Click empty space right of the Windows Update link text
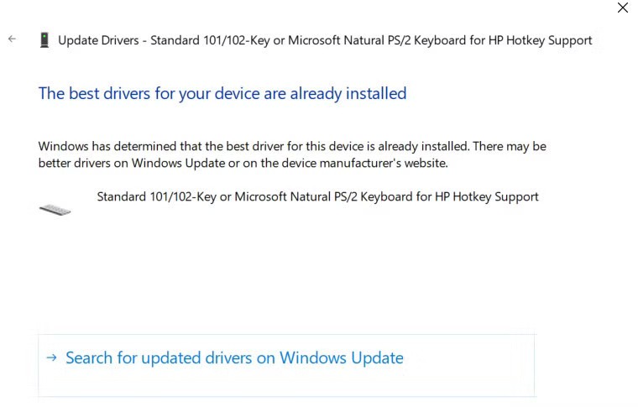 click(470, 358)
